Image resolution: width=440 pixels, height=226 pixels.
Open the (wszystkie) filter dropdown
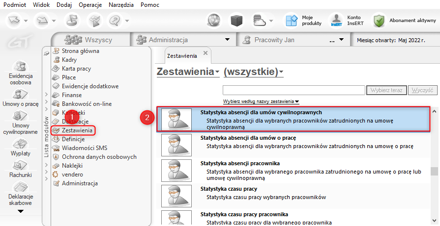[x=253, y=72]
